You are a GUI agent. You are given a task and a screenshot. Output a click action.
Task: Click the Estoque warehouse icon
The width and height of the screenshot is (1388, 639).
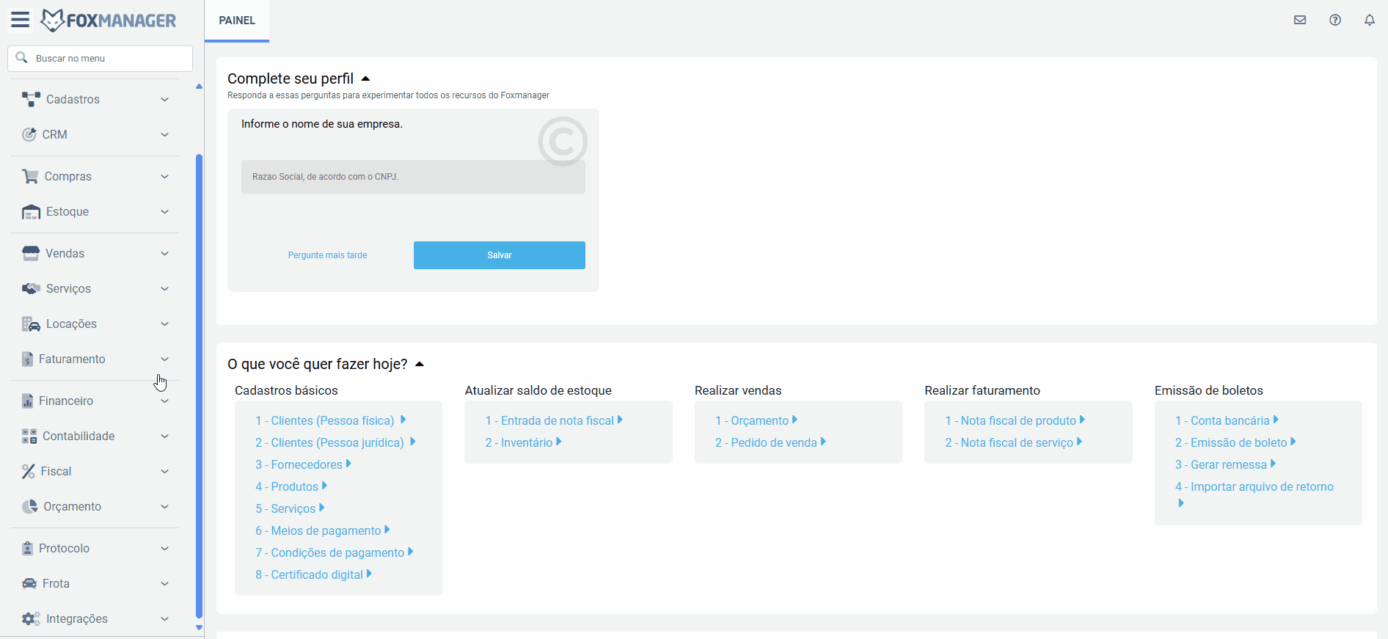[x=31, y=211]
